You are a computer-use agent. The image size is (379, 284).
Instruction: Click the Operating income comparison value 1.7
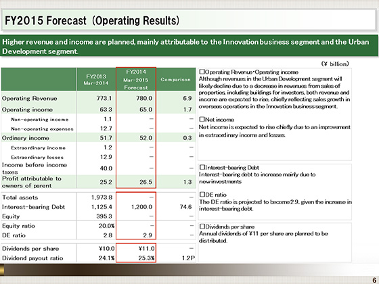tap(187, 110)
